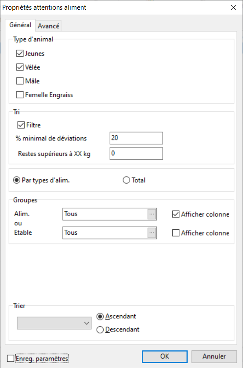
Task: Focus the % minimal de déviations field
Action: 136,138
